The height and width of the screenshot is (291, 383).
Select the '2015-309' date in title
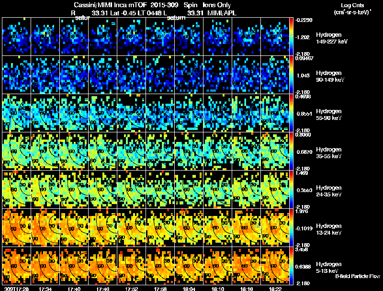click(164, 5)
